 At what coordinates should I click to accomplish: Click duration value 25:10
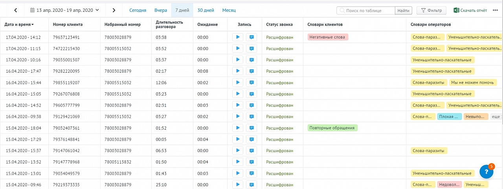coord(161,185)
